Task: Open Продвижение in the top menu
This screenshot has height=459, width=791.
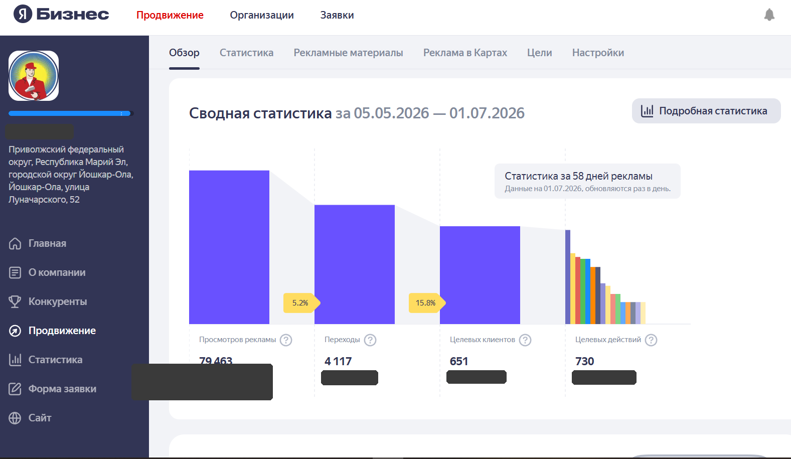Action: [170, 15]
